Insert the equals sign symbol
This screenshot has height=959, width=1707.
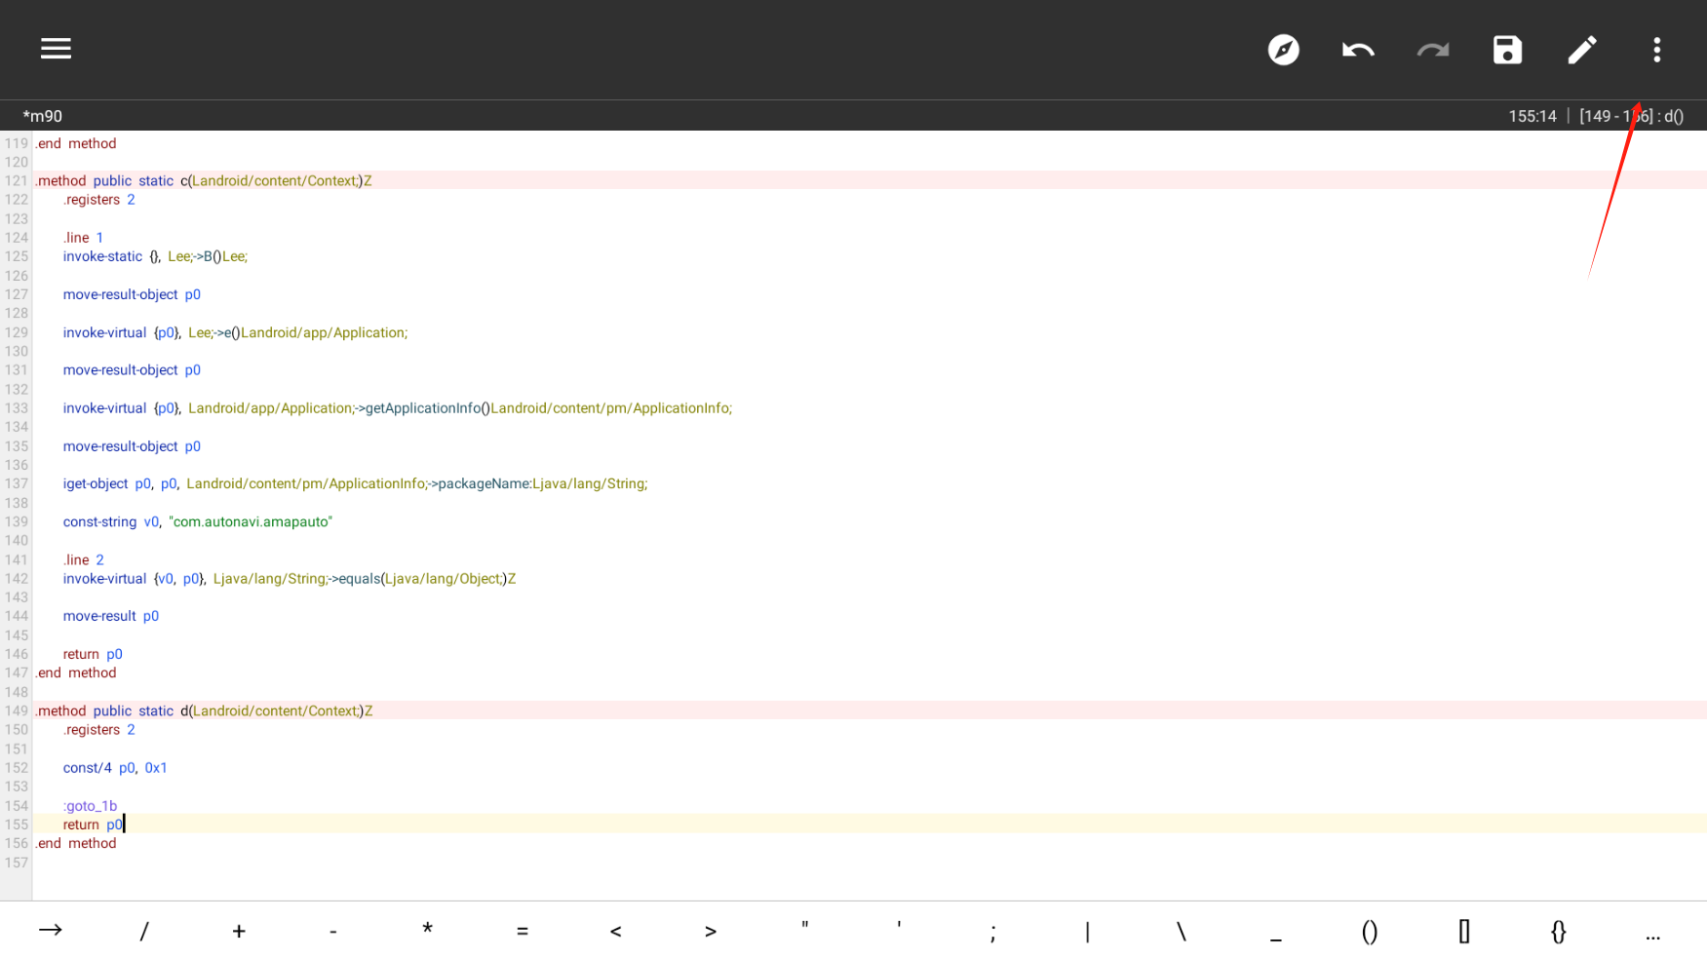(523, 931)
